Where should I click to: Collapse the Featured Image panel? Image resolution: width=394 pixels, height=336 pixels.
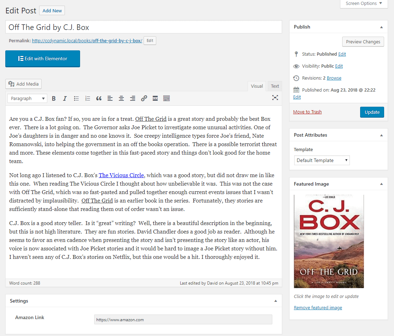coord(381,184)
